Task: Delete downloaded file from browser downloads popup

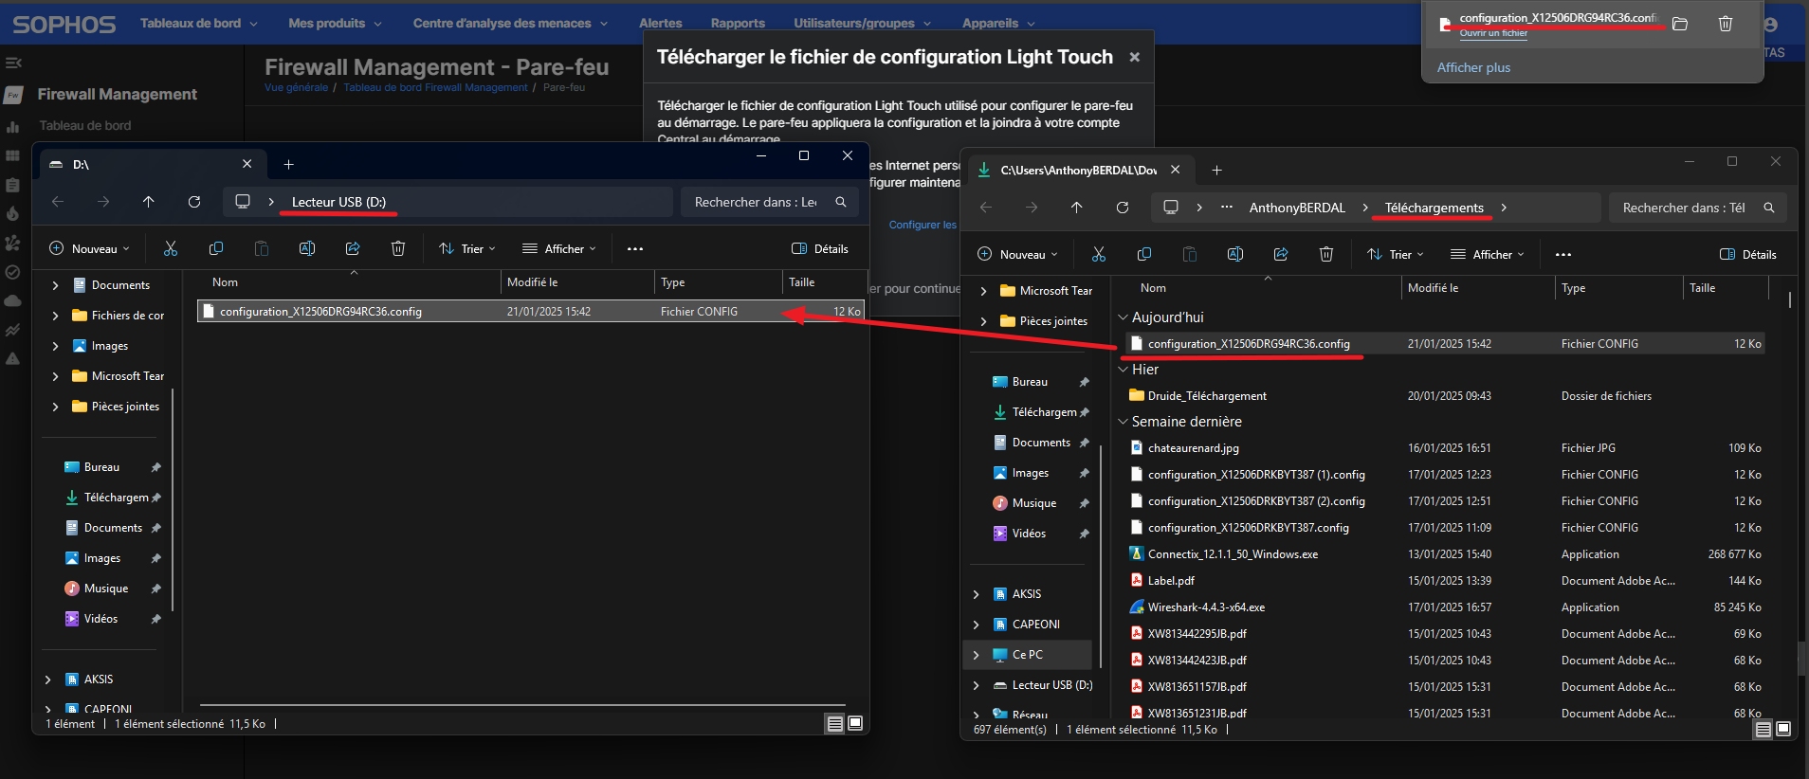Action: click(x=1726, y=24)
